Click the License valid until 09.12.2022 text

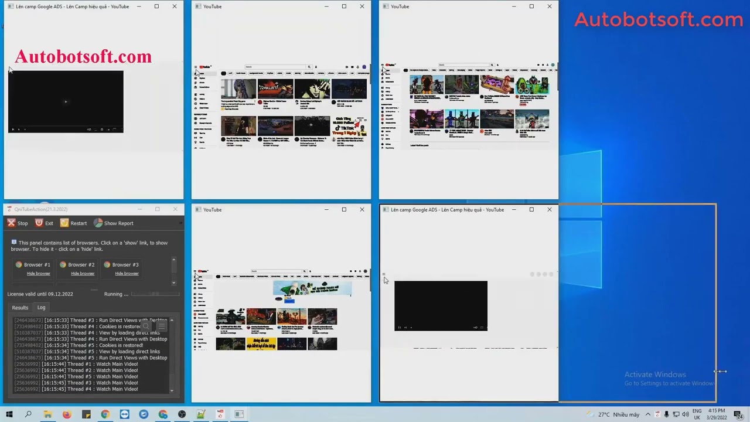point(40,294)
